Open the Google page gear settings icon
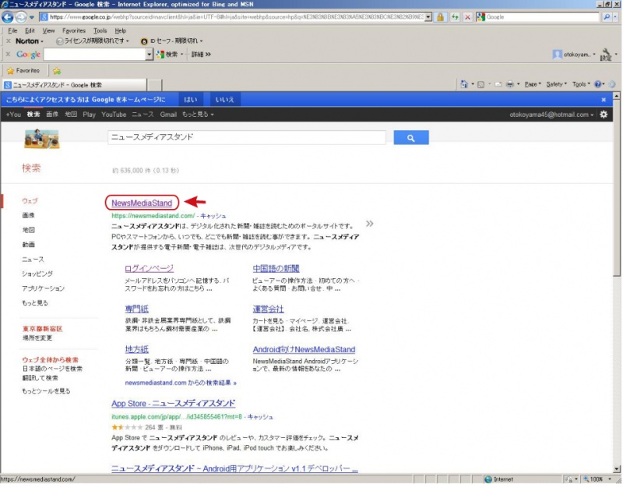Screen dimensions: 623x484 pos(604,115)
